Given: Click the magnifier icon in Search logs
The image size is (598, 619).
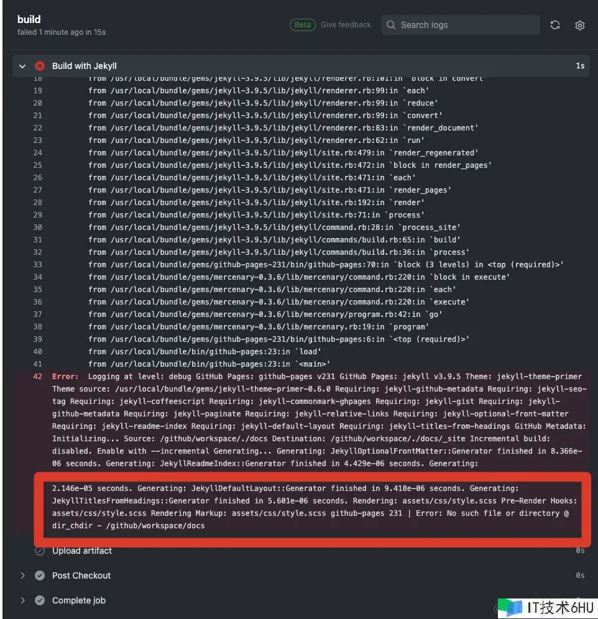Looking at the screenshot, I should [x=391, y=25].
